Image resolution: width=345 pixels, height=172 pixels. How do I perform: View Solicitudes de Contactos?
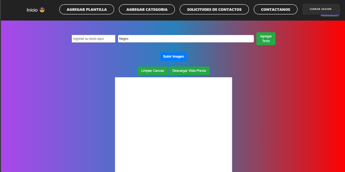214,9
